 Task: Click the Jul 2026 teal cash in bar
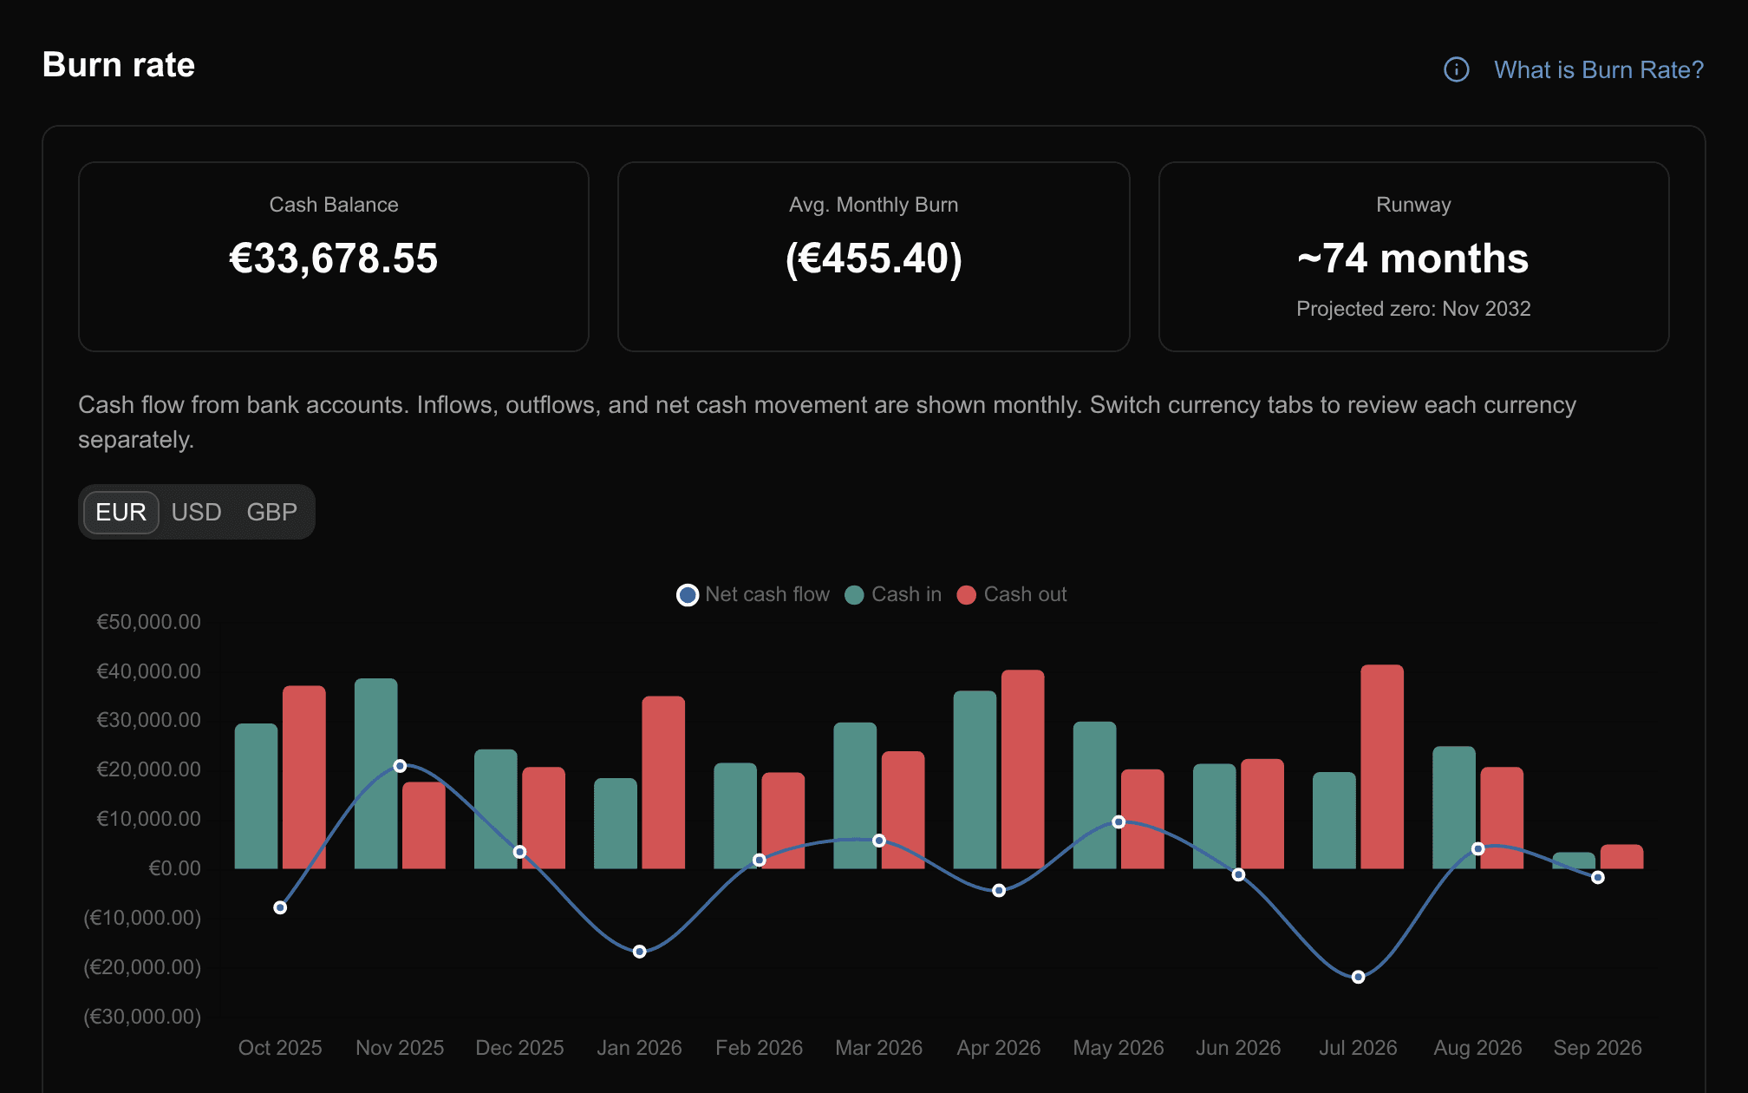(1334, 821)
